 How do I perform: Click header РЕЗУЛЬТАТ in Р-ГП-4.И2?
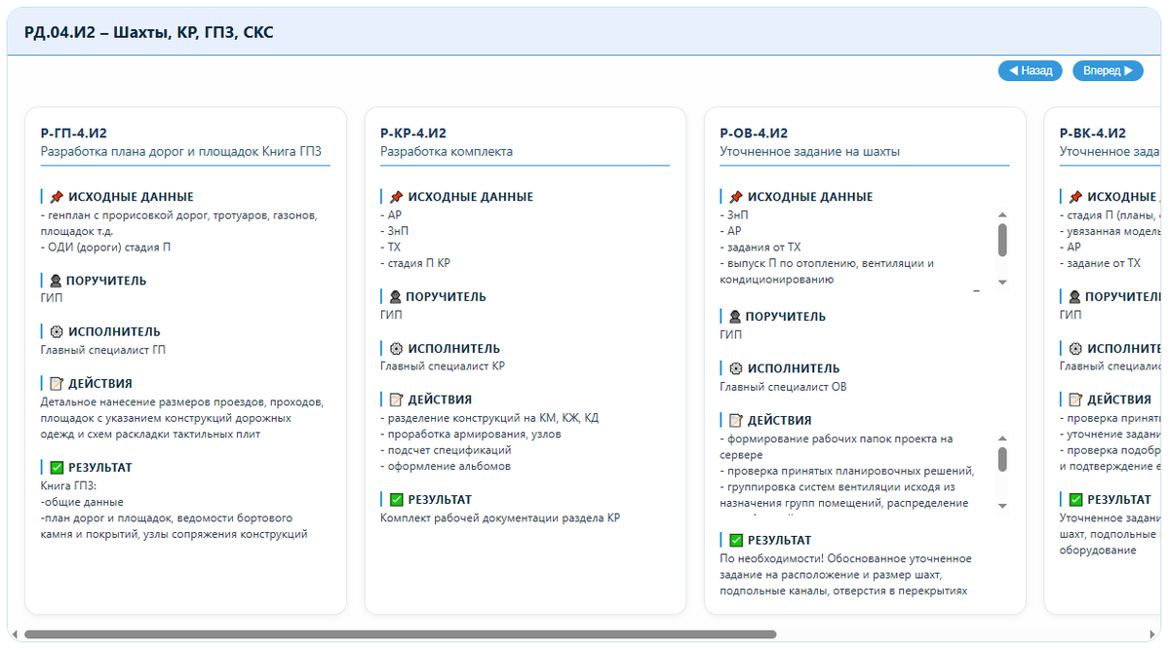click(100, 468)
